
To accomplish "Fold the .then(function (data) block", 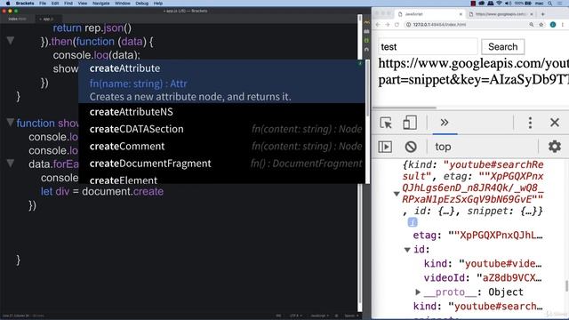I will click(x=11, y=41).
